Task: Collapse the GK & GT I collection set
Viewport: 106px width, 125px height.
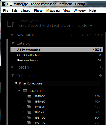Action: pyautogui.click(x=19, y=91)
